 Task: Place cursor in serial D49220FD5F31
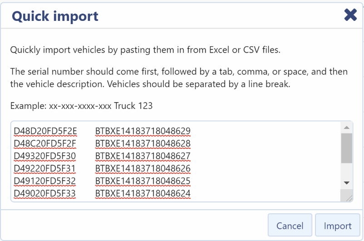pos(44,168)
